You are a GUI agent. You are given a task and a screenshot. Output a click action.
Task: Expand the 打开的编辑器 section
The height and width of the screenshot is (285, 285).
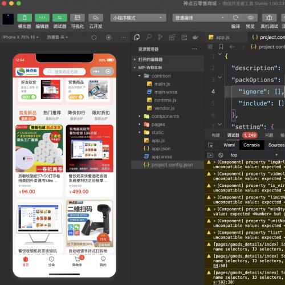[168, 59]
